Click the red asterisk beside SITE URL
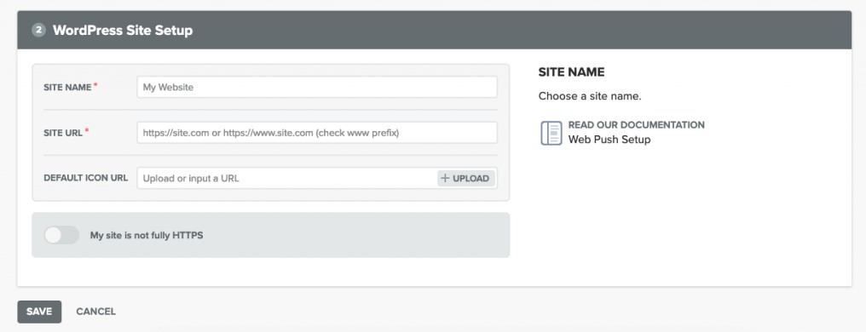 (x=87, y=131)
